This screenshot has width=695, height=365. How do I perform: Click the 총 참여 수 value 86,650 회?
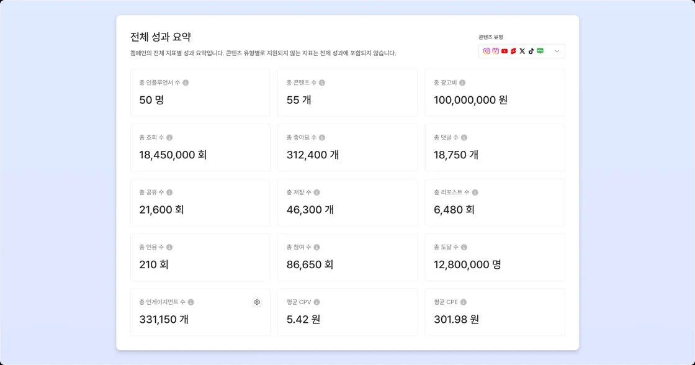tap(310, 264)
